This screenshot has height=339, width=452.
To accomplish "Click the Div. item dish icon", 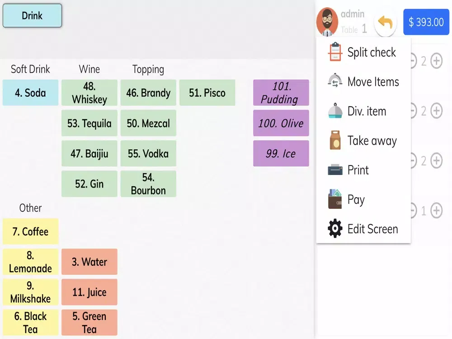I will 335,111.
